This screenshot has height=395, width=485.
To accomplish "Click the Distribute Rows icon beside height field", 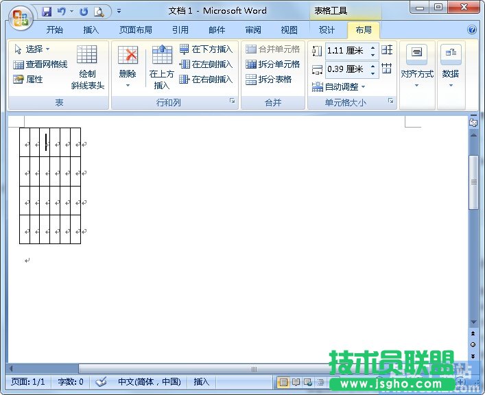I will pyautogui.click(x=387, y=50).
